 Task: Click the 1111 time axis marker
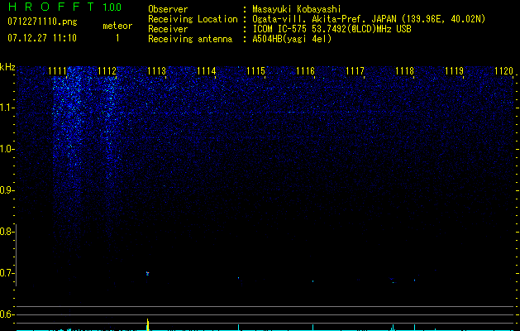57,71
